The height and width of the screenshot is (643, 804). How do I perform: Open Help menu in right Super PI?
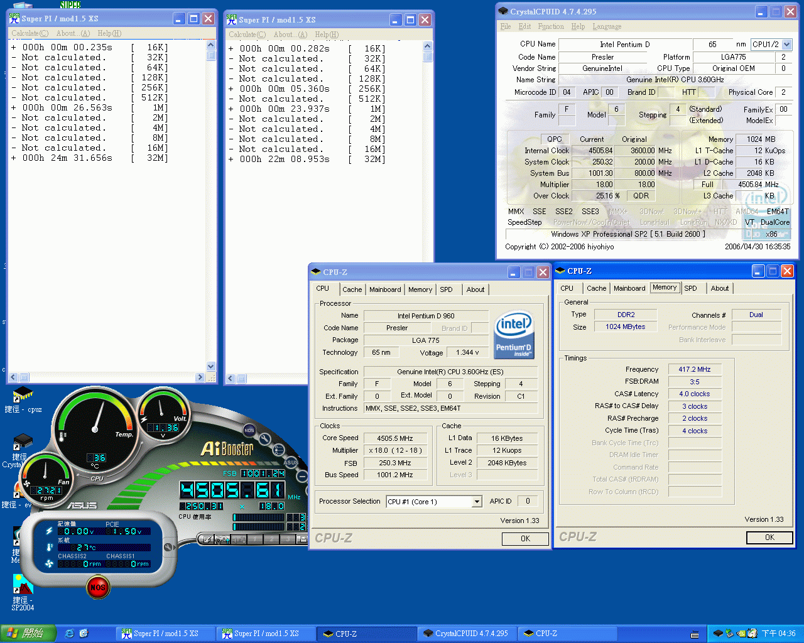click(x=327, y=35)
